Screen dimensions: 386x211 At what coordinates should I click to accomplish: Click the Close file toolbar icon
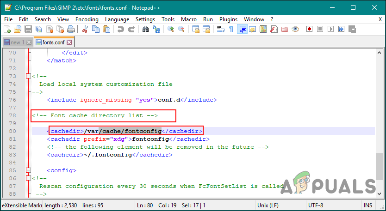click(50, 29)
